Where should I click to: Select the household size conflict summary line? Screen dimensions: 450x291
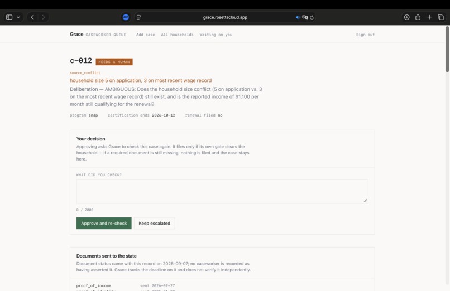141,80
